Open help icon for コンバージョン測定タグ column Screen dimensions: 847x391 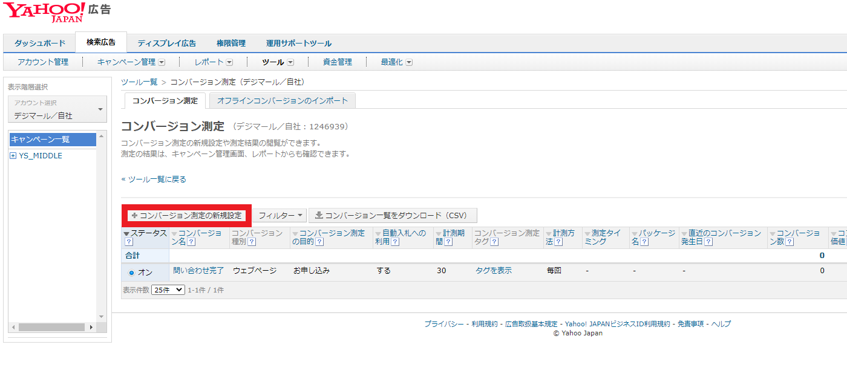pyautogui.click(x=494, y=242)
